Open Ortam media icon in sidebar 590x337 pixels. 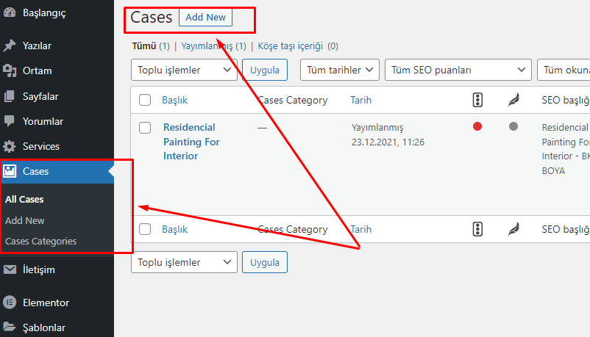10,71
